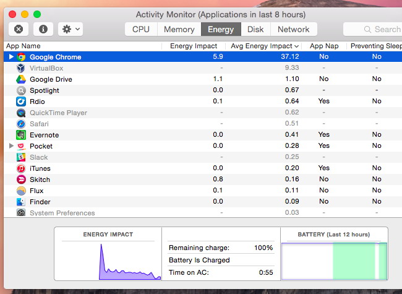Select the Skitch row

203,179
